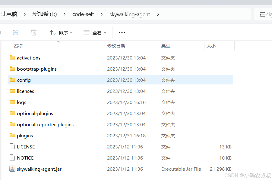Click 此电脑 in the address breadcrumb
Viewport: 272px width, 180px height.
pyautogui.click(x=9, y=14)
